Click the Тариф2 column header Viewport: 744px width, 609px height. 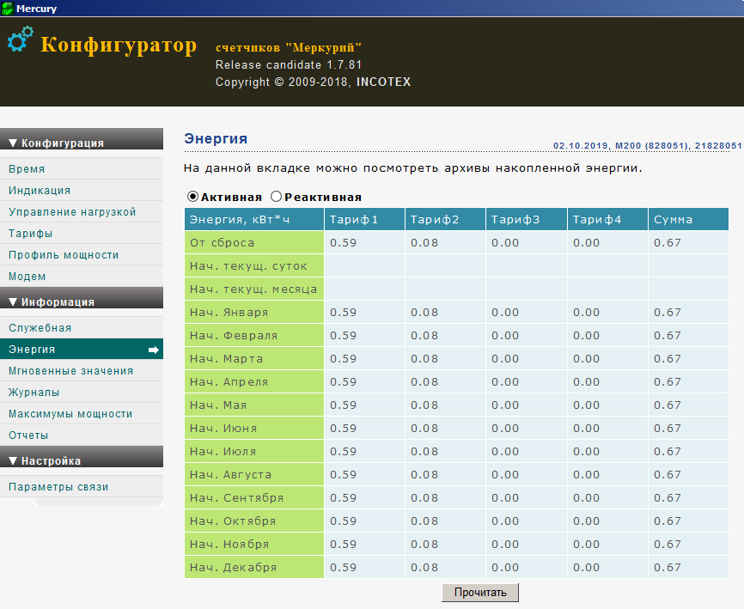click(446, 219)
